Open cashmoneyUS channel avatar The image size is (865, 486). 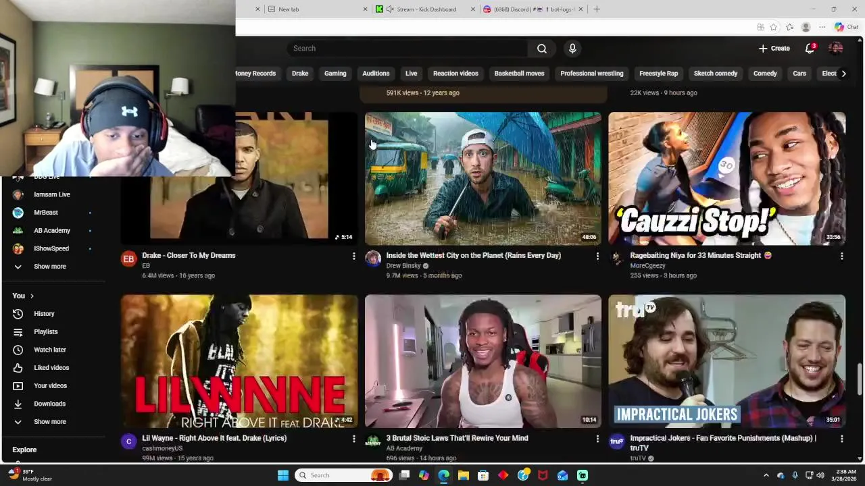[x=128, y=441]
